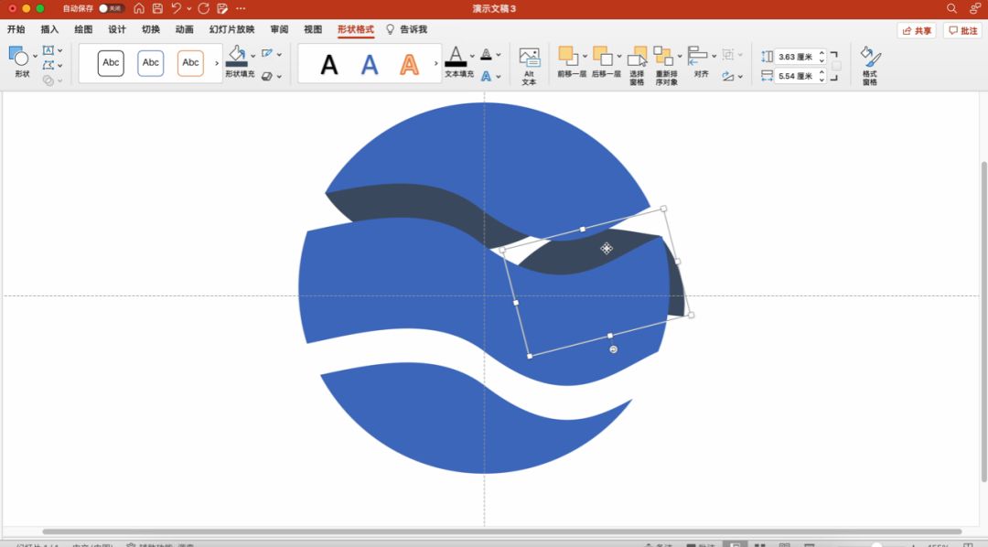Screen dimensions: 988x547
Task: Apply the blue A WordArt style
Action: [370, 64]
